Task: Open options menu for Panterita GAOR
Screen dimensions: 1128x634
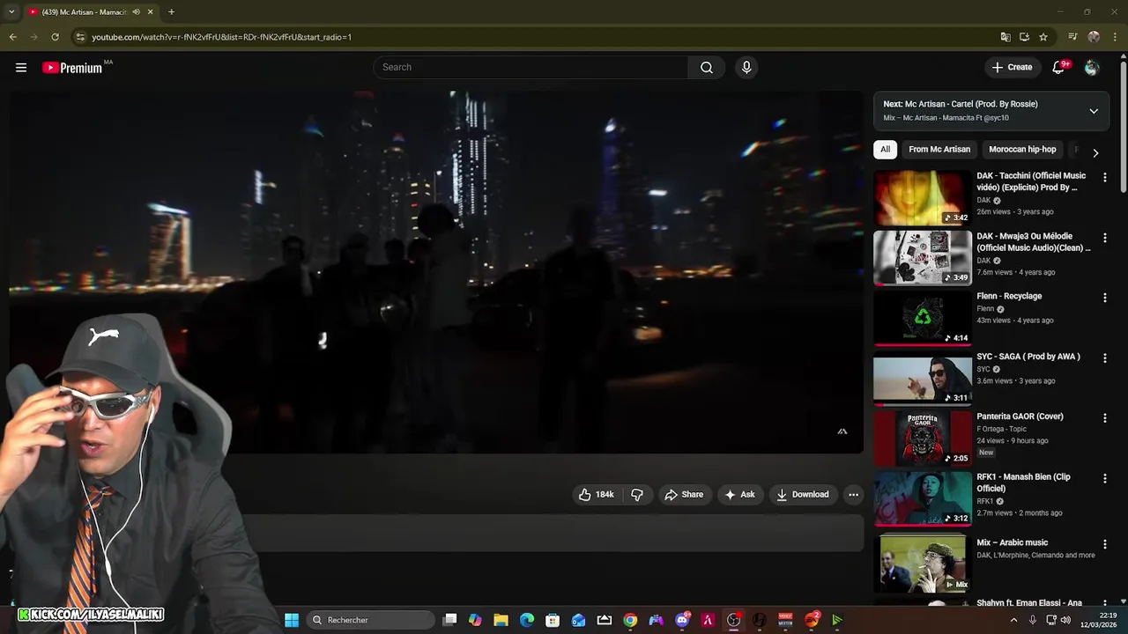Action: [1104, 418]
